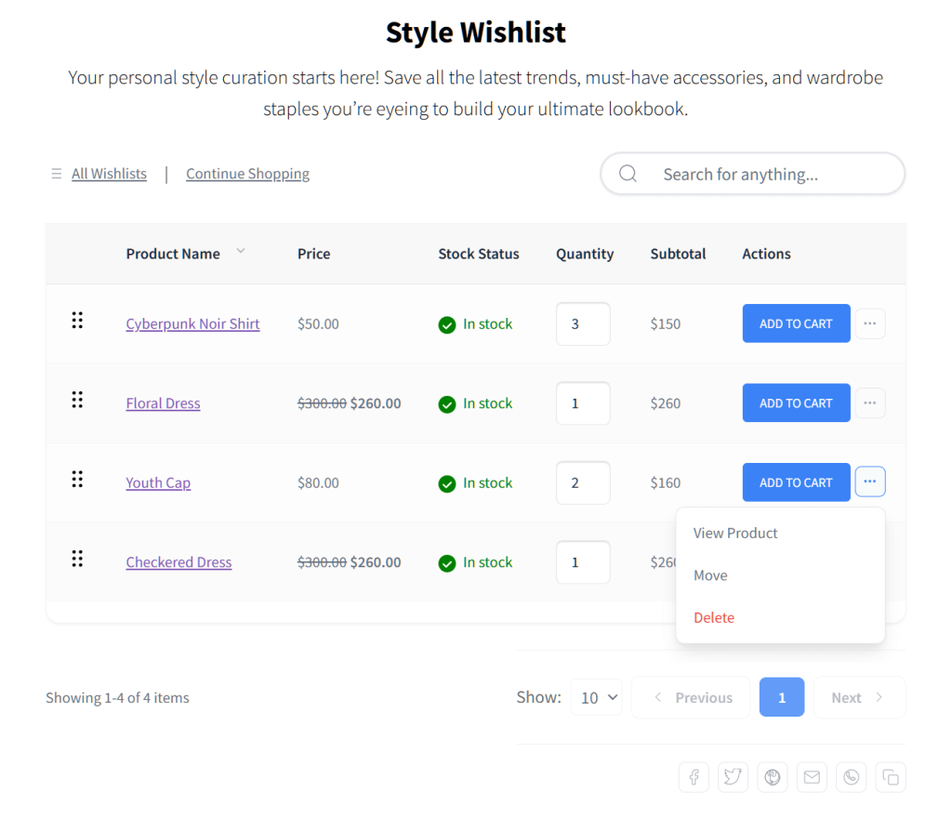Click the WhatsApp share icon

(x=851, y=777)
